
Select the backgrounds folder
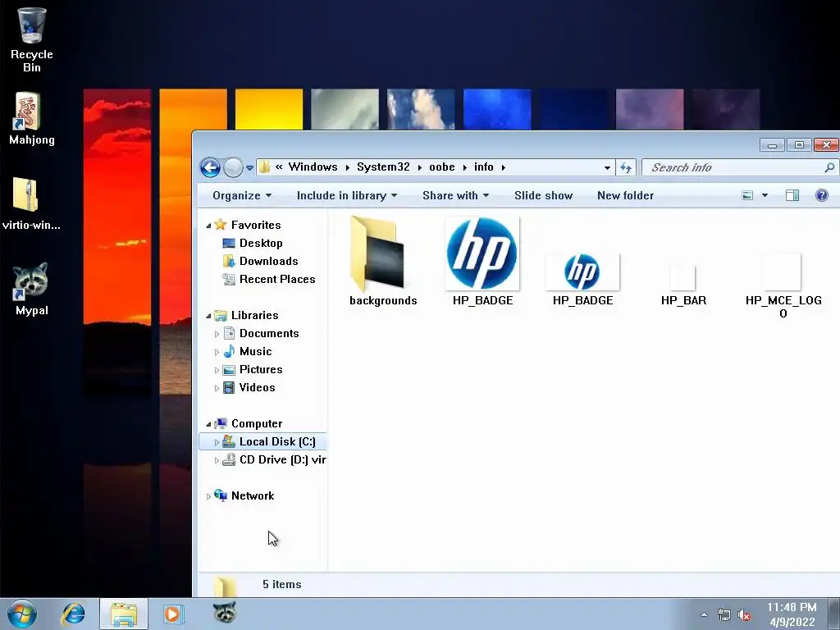[383, 261]
